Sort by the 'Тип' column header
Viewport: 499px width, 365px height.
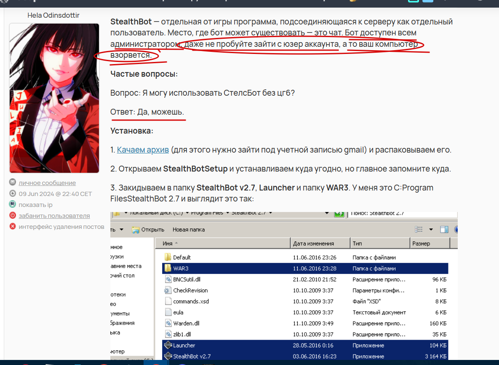pos(380,243)
